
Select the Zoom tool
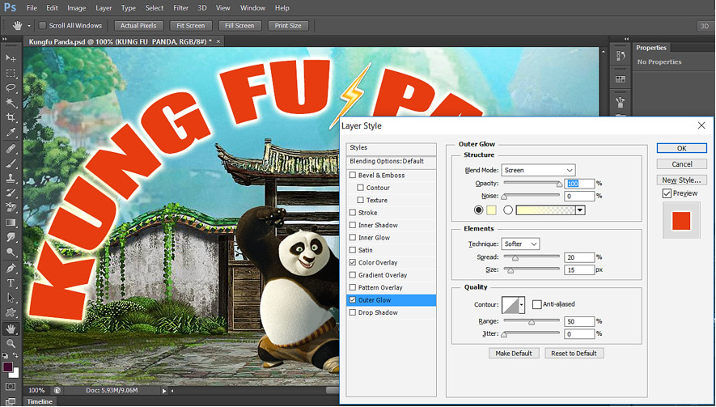(11, 343)
